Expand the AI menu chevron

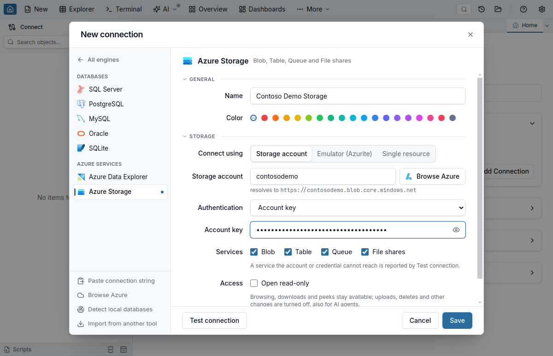coord(175,9)
